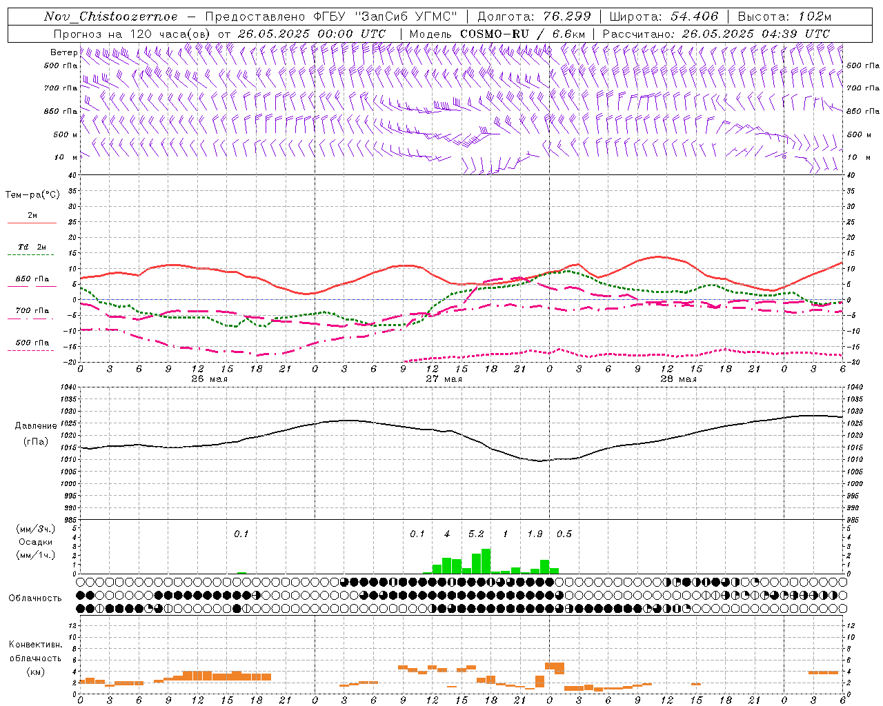Click the 'Модель COSMO-RU / 6.6км' label
Screen dimensions: 883x706
497,34
